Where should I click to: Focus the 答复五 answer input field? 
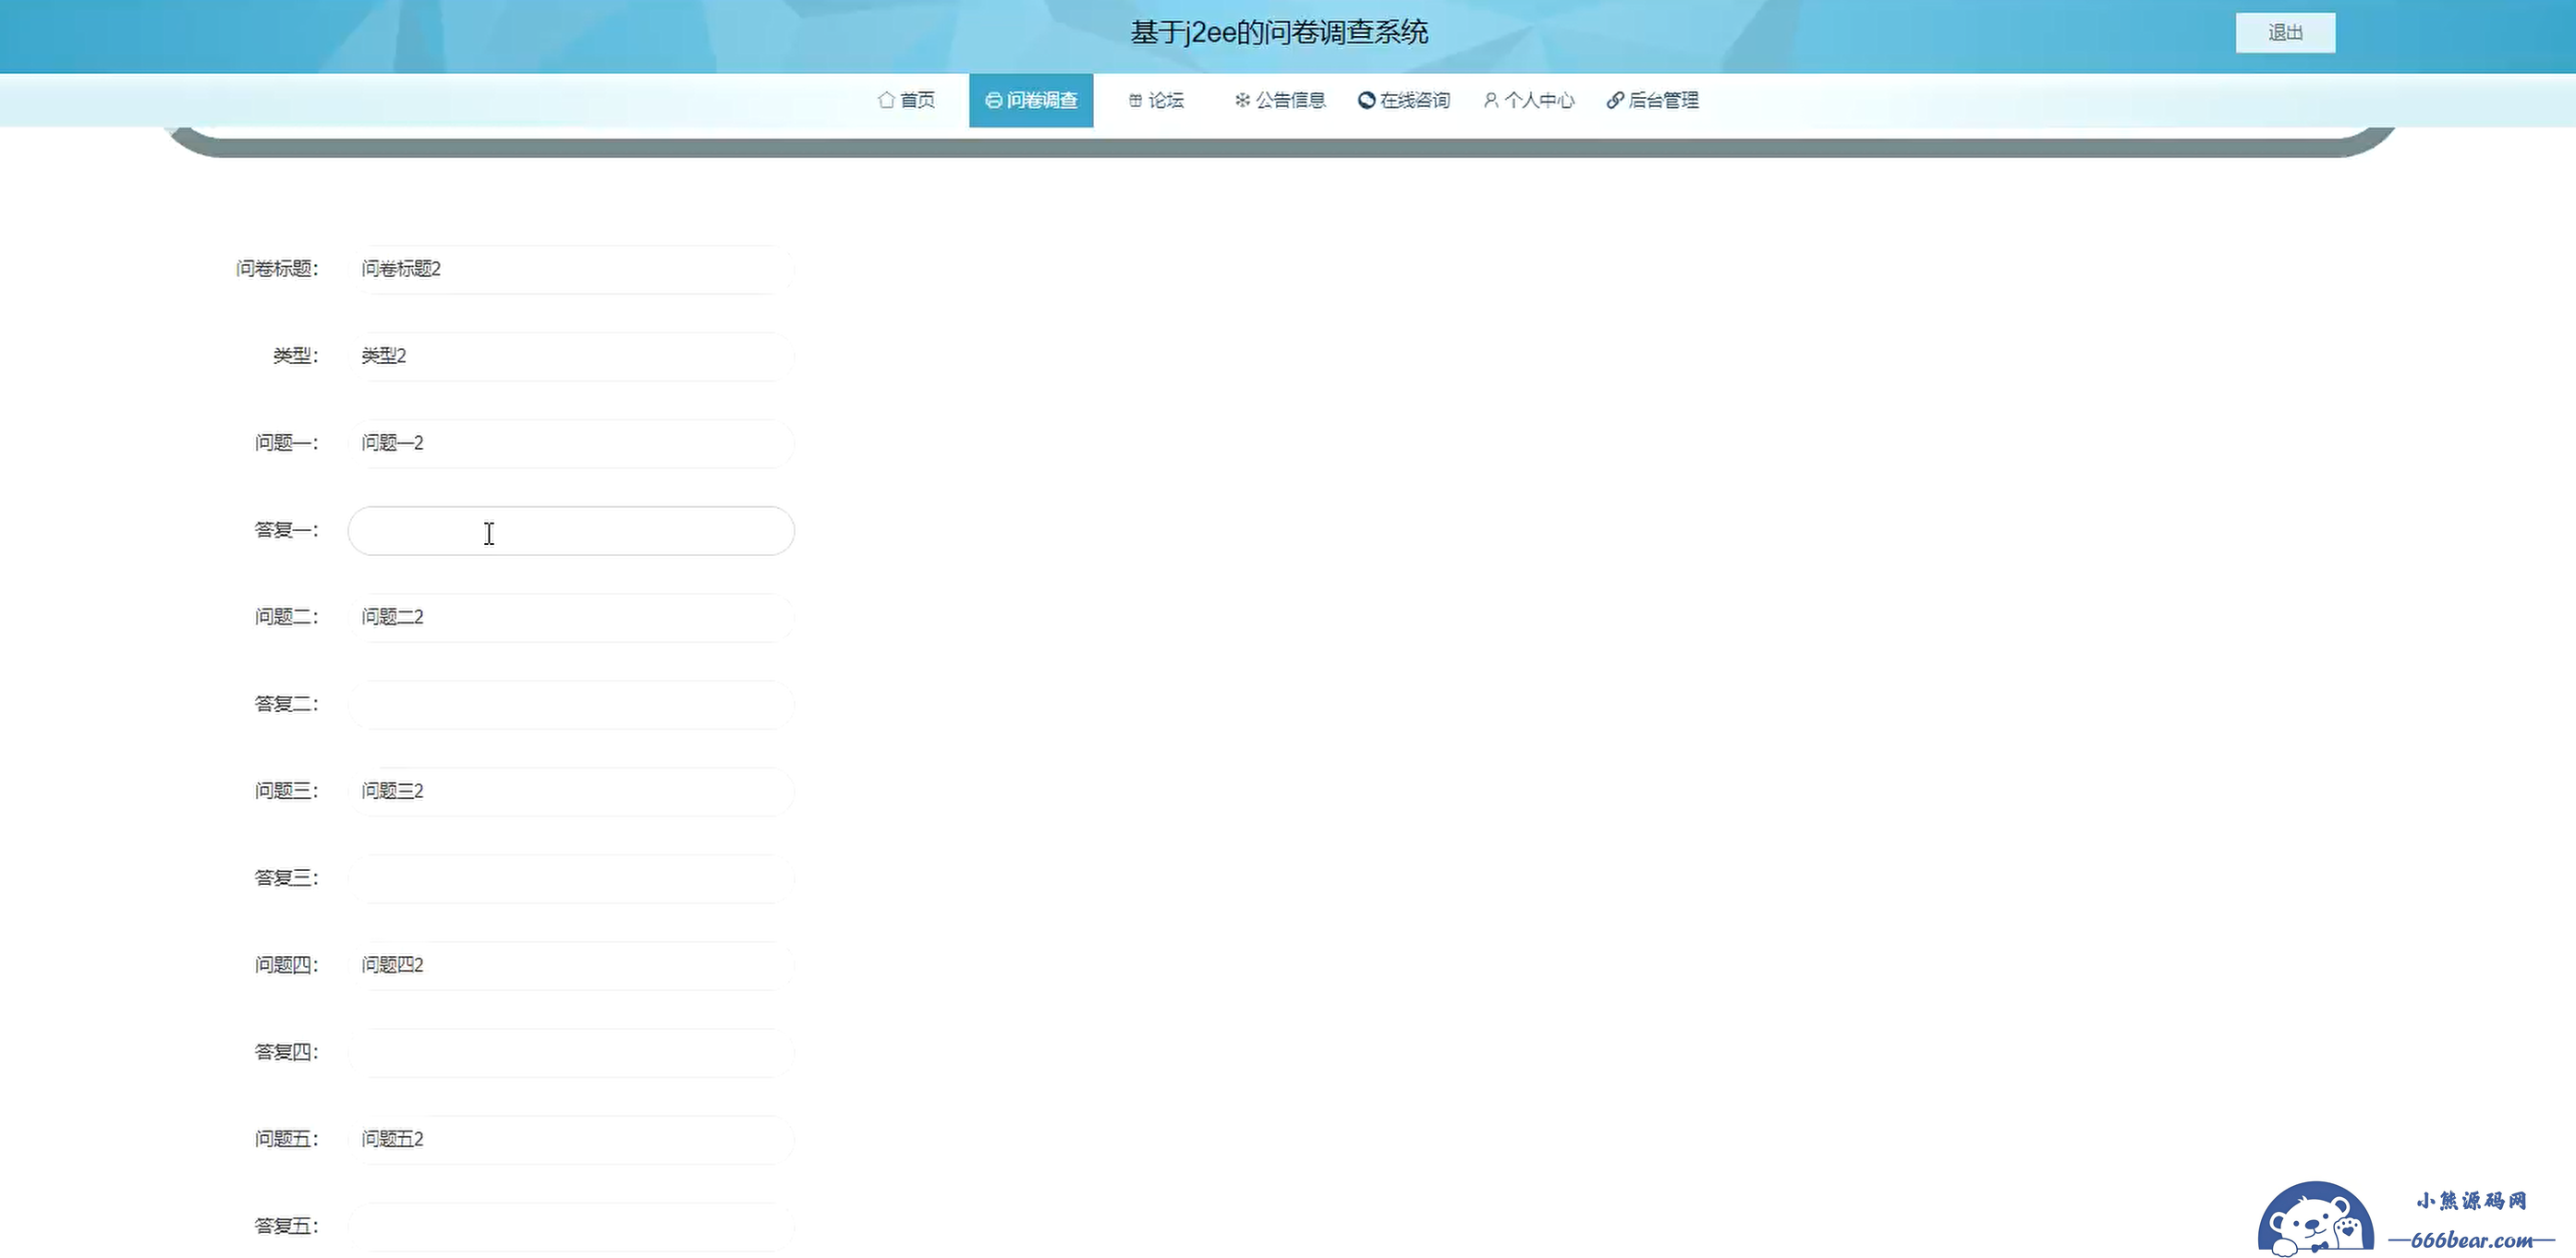point(571,1226)
